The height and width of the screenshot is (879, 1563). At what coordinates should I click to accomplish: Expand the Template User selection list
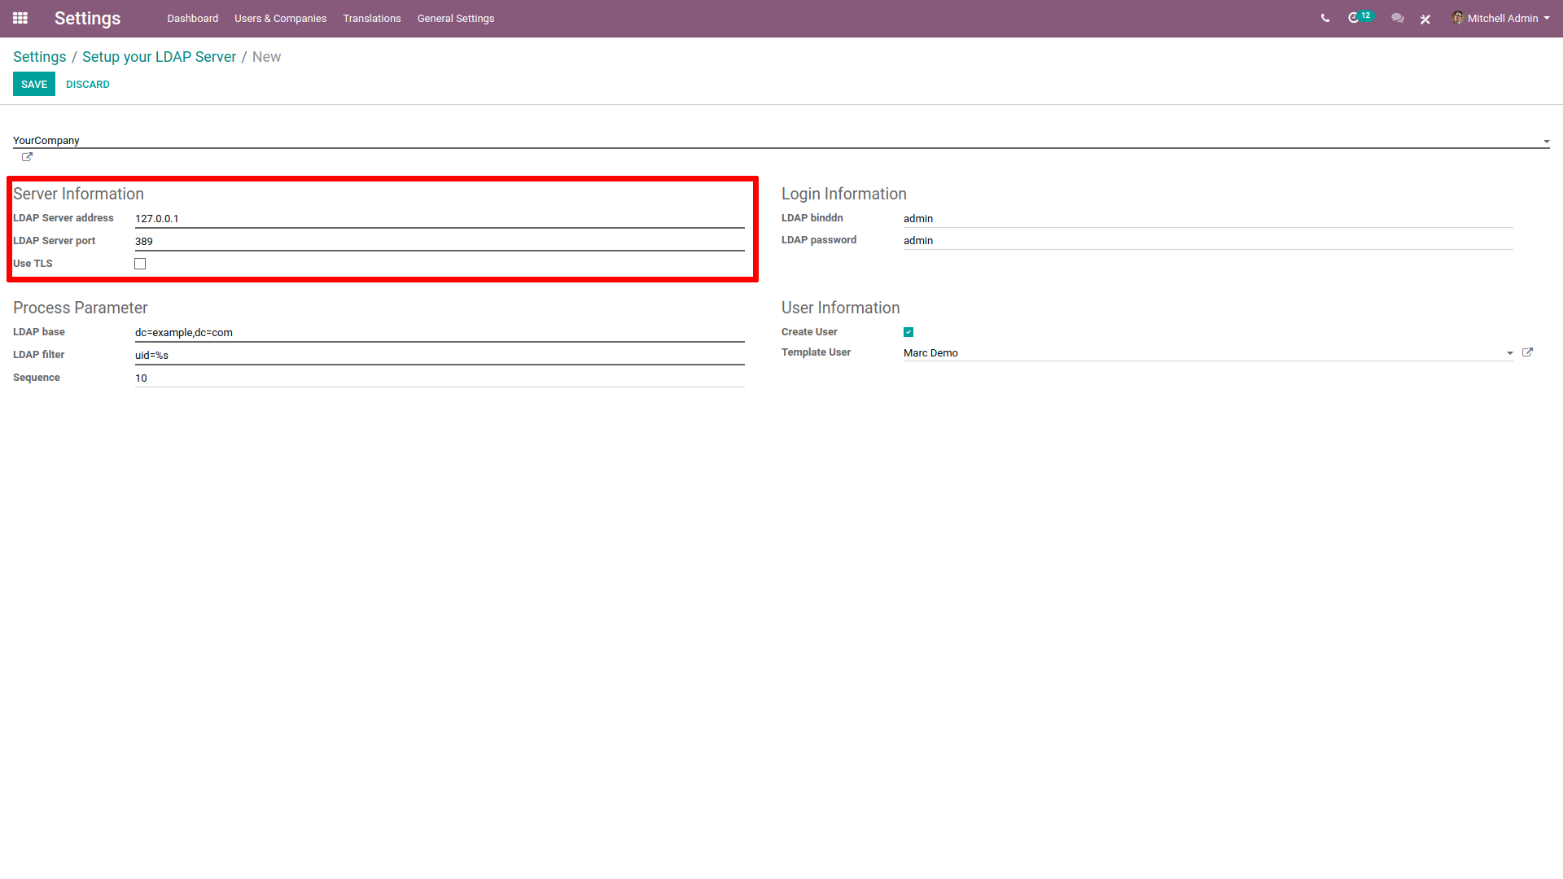tap(1509, 352)
